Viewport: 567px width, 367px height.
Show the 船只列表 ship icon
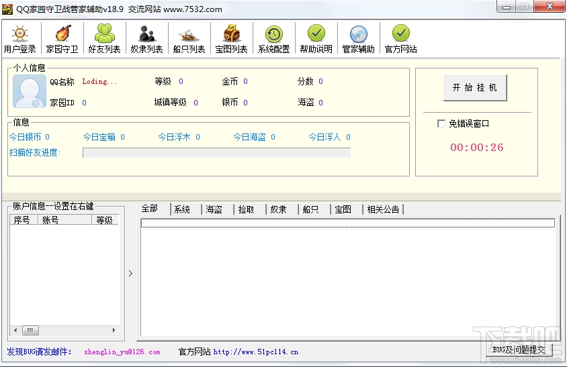[189, 35]
